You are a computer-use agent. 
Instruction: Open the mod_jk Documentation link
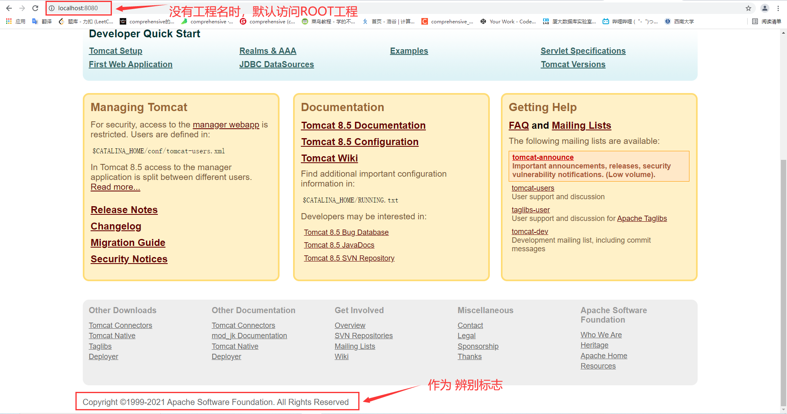click(x=249, y=336)
